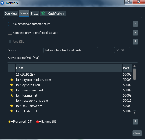Click the star icon beside bch0.kister.net

coord(12,111)
